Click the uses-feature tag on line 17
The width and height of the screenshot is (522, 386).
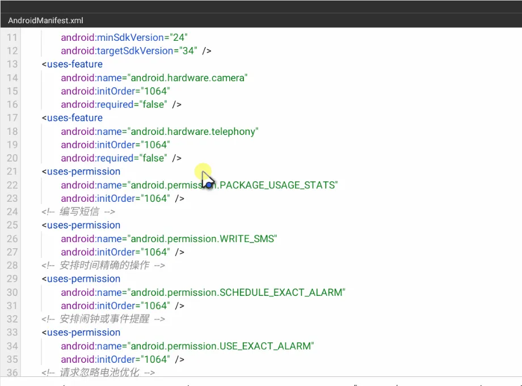click(x=72, y=118)
